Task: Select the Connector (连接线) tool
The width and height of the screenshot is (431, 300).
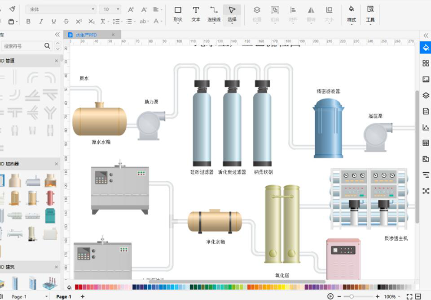Action: (214, 14)
